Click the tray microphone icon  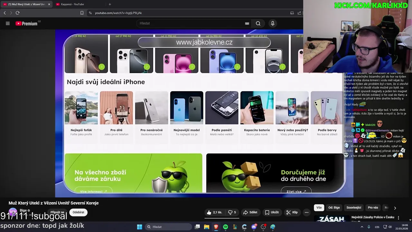369,227
